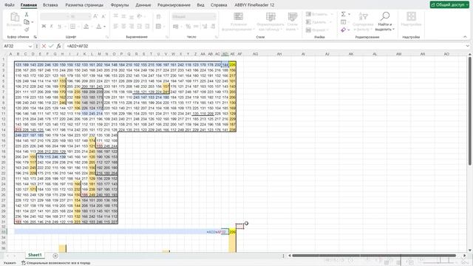Cancel formula entry with red X
The image size is (473, 266).
click(x=44, y=46)
